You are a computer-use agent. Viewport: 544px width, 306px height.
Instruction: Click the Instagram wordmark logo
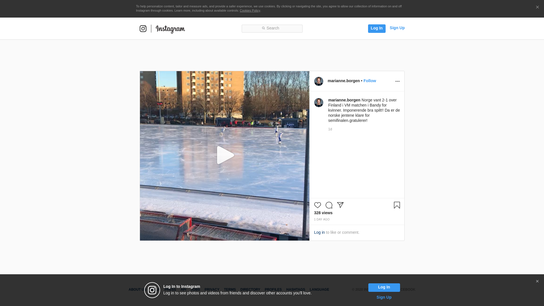point(170,29)
